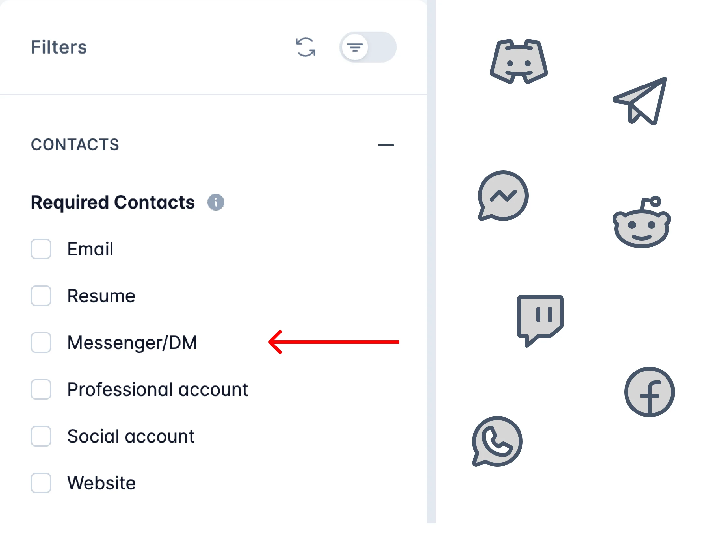725x535 pixels.
Task: Click the Required Contacts heading
Action: point(113,202)
